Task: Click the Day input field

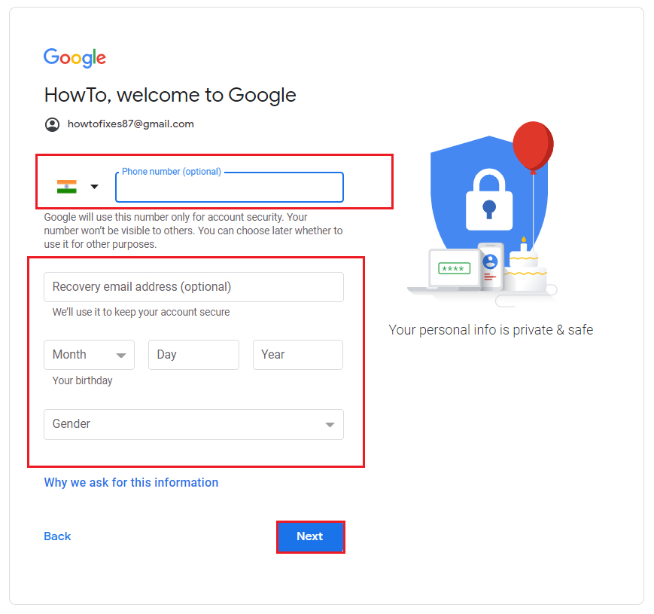Action: click(x=193, y=355)
